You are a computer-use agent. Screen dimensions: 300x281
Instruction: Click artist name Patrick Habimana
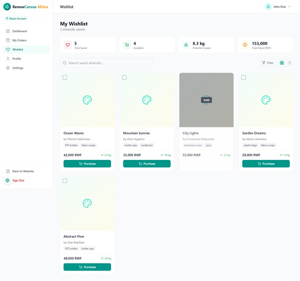[x=79, y=139]
